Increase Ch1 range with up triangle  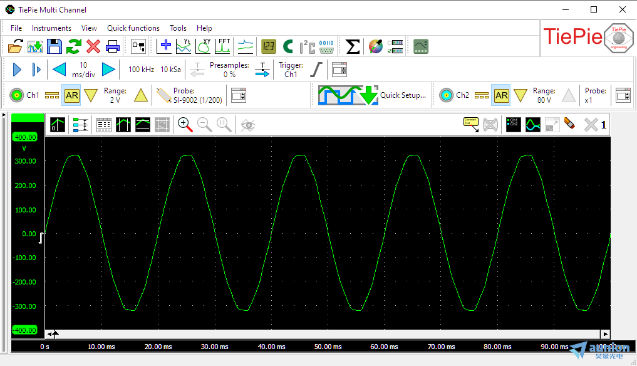141,95
